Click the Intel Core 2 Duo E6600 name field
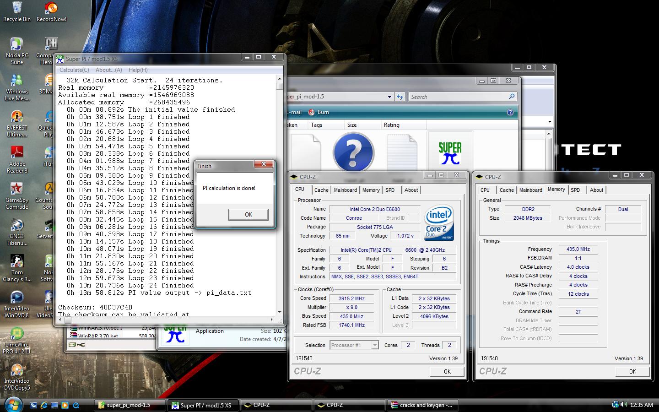The width and height of the screenshot is (659, 412). coord(375,209)
